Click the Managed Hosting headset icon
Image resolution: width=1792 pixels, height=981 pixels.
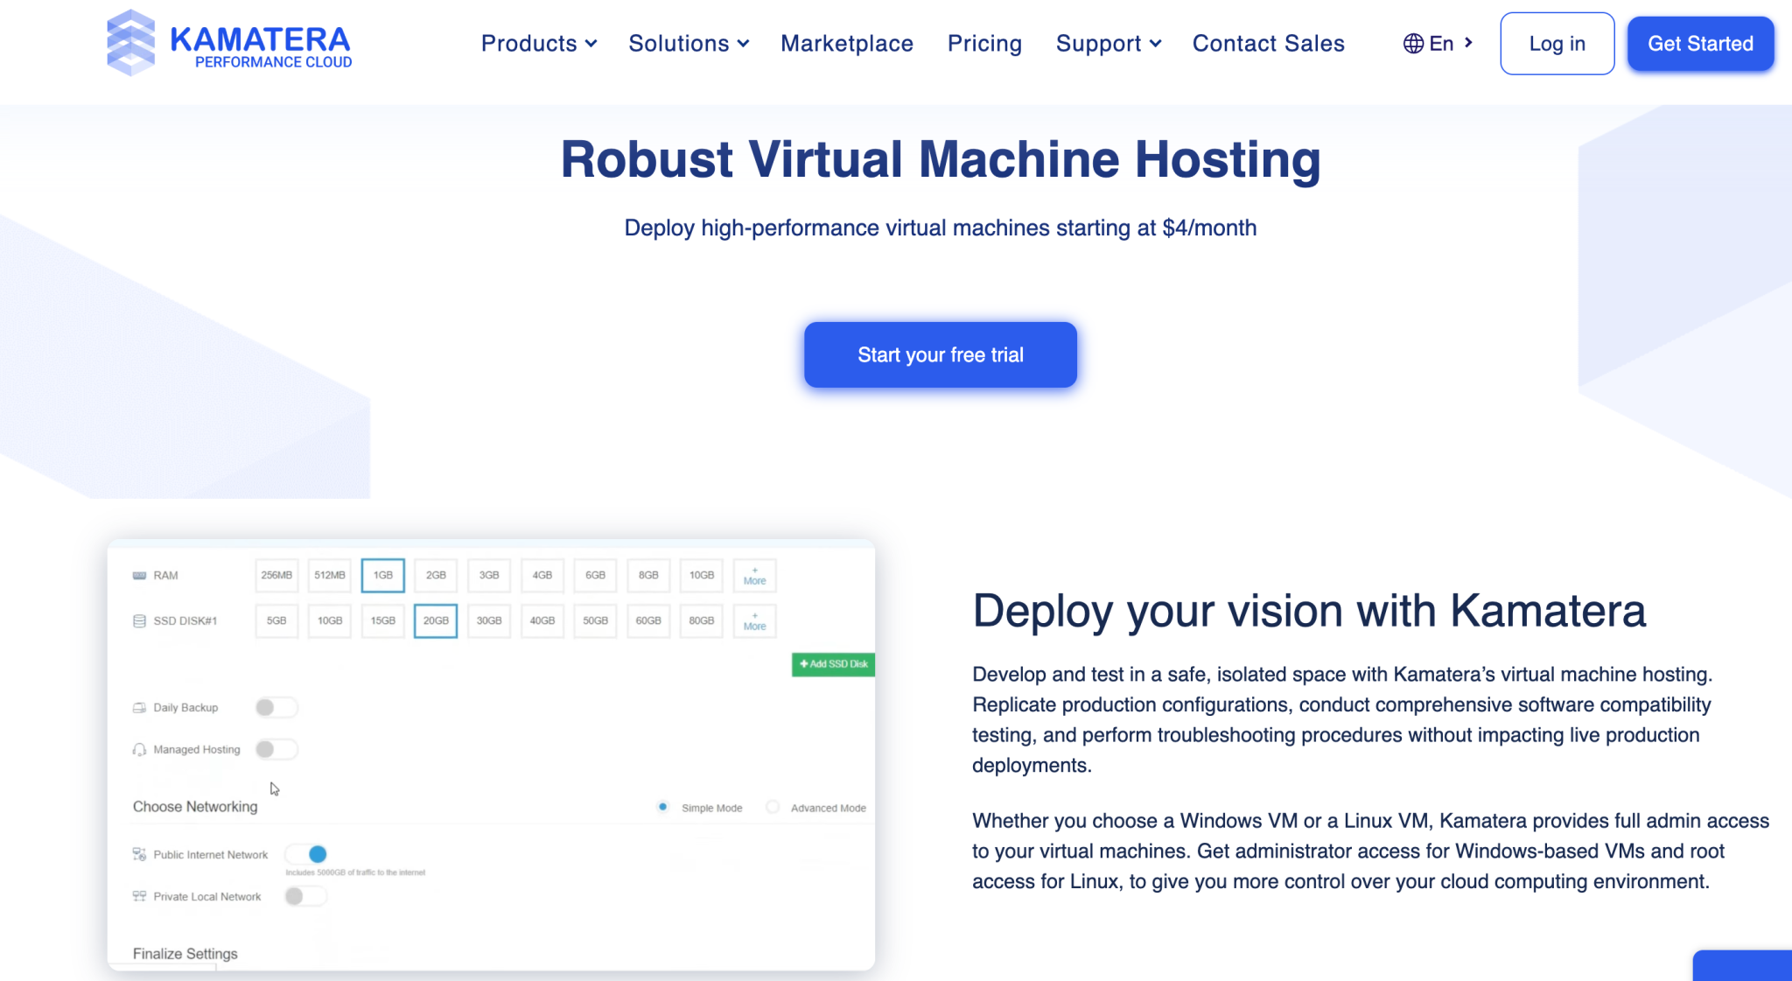click(x=140, y=749)
